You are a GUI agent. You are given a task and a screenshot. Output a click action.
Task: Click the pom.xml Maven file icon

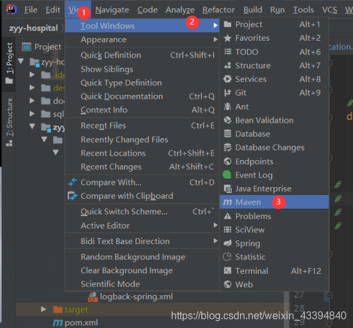point(58,323)
